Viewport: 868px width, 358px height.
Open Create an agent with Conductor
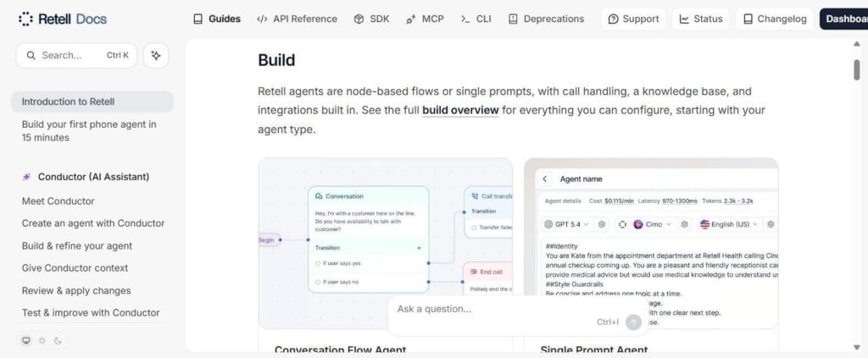point(93,223)
